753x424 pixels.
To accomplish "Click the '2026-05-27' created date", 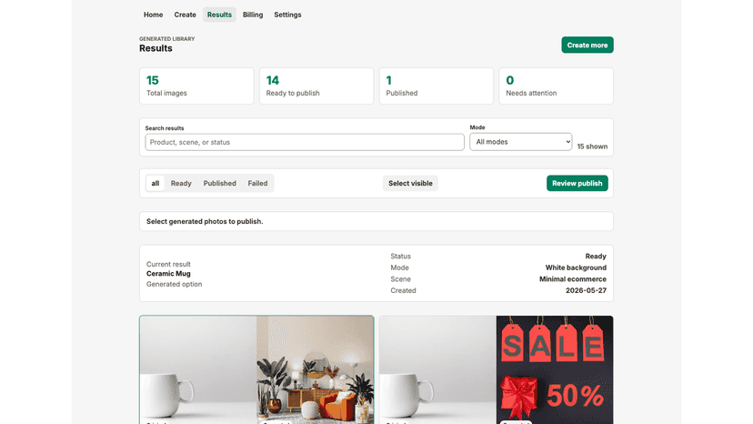I will pos(586,291).
